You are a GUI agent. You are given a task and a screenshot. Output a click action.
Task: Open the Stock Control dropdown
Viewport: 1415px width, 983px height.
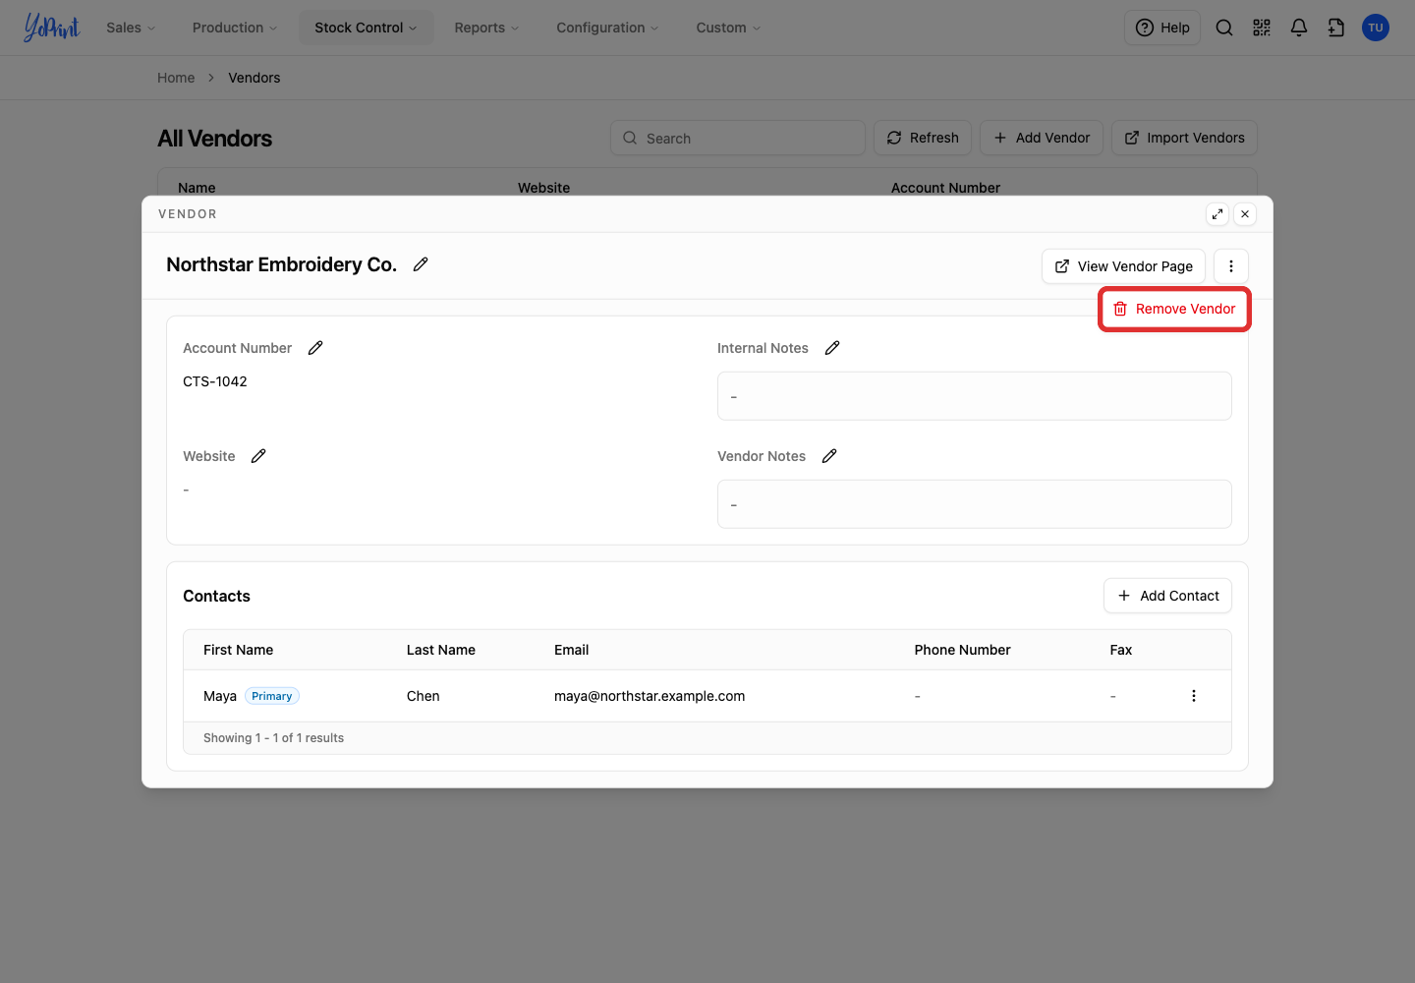(366, 28)
